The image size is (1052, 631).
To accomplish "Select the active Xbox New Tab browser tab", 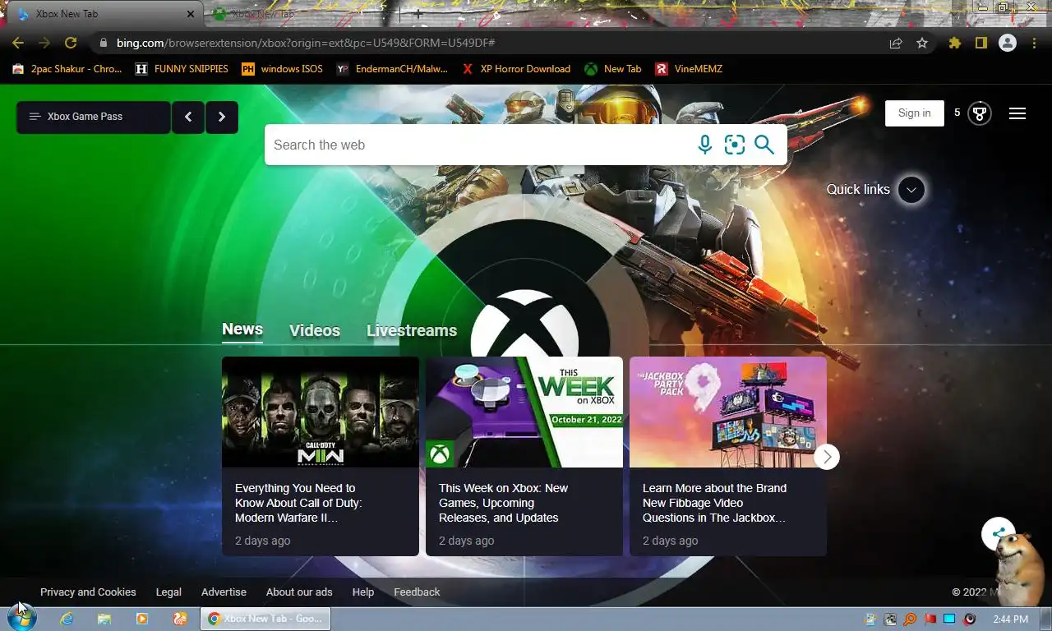I will click(103, 14).
